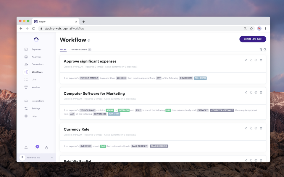Click the green INTERCOM tag
284x177 pixels.
[x=124, y=110]
